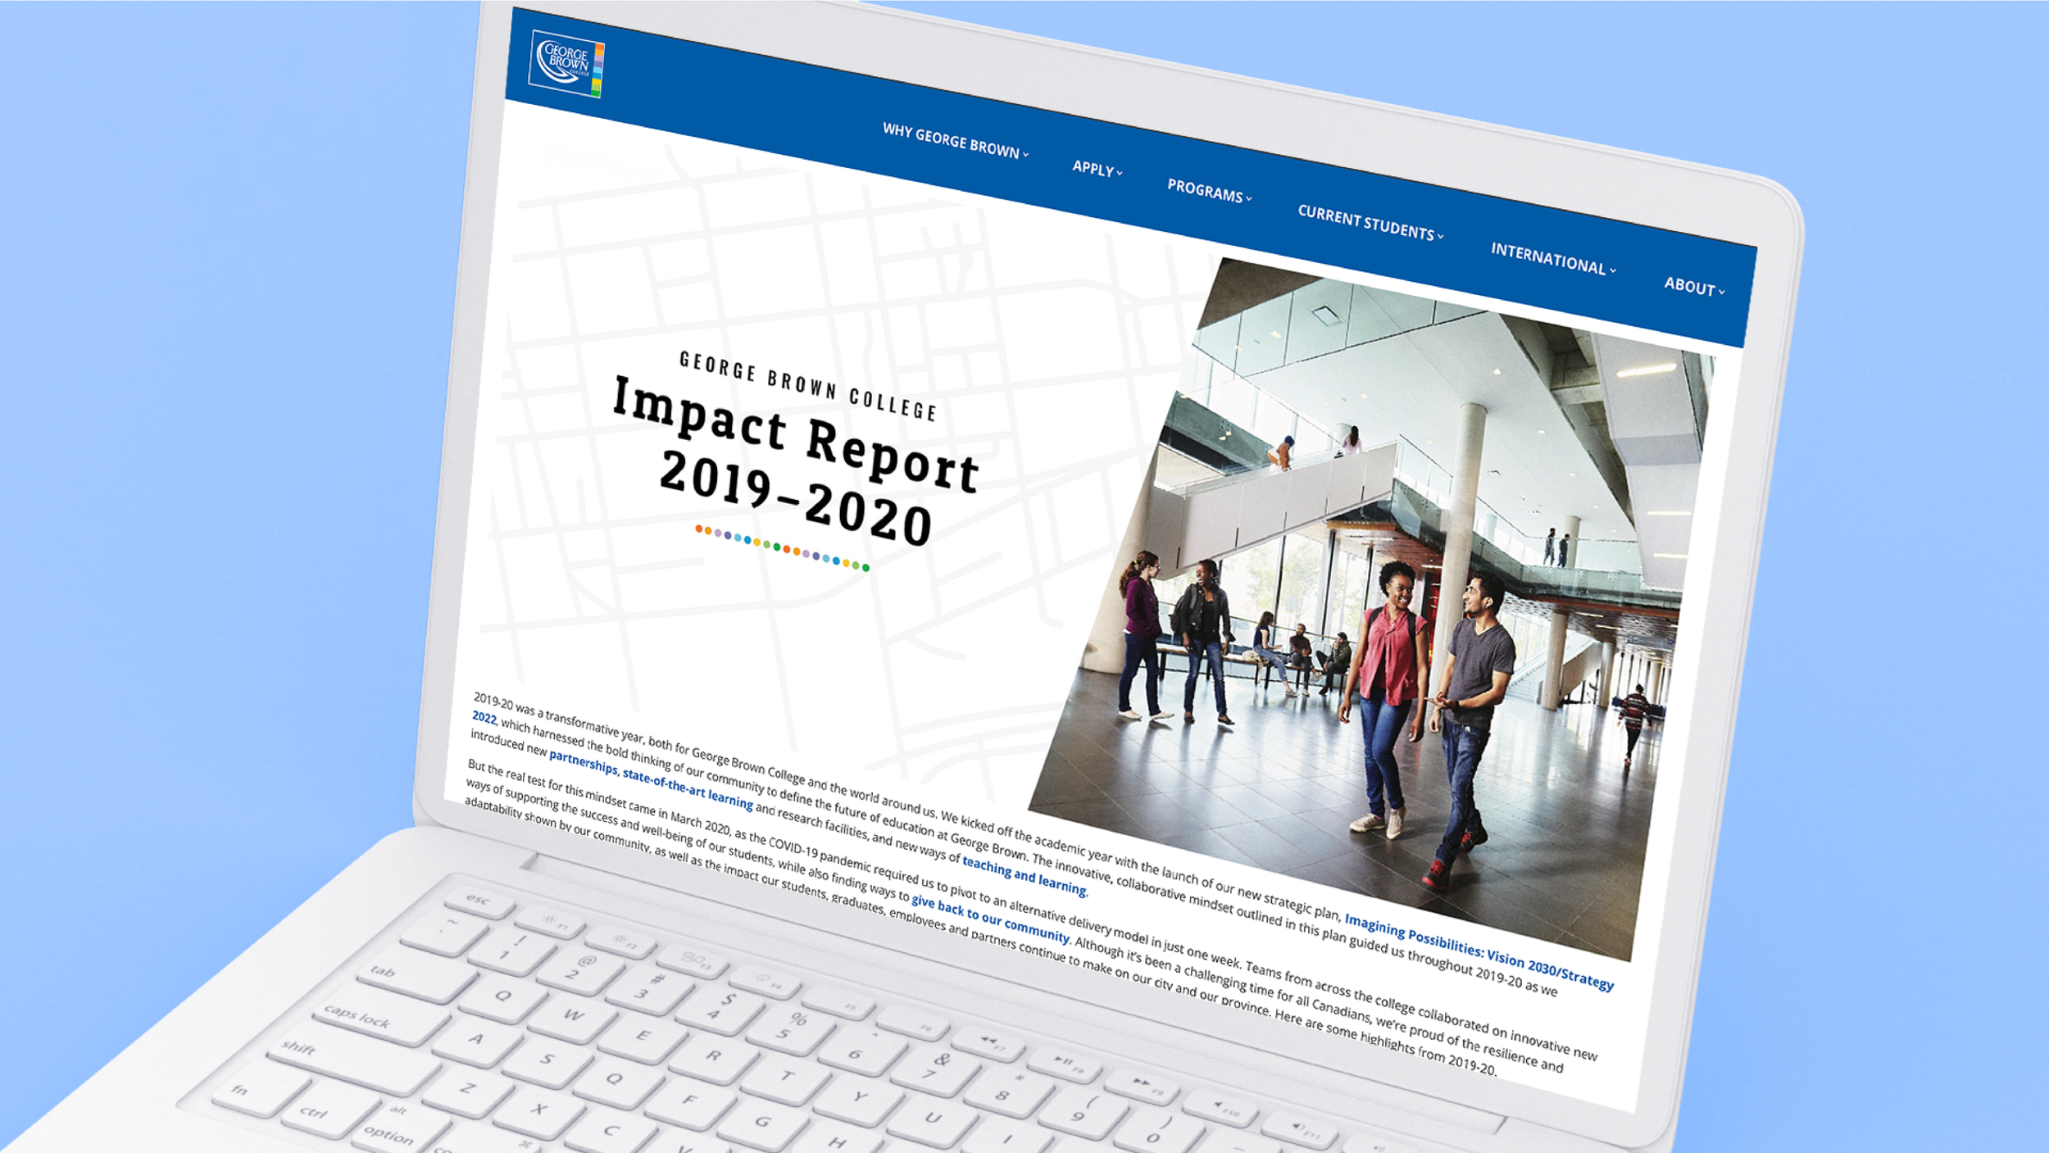Click the George Brown College subtitle text
Image resolution: width=2049 pixels, height=1153 pixels.
808,386
